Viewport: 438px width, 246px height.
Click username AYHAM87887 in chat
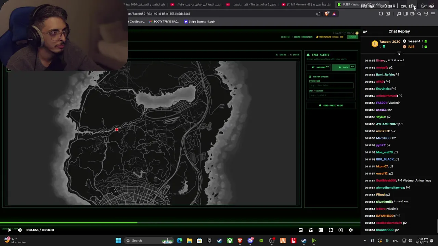coord(386,124)
